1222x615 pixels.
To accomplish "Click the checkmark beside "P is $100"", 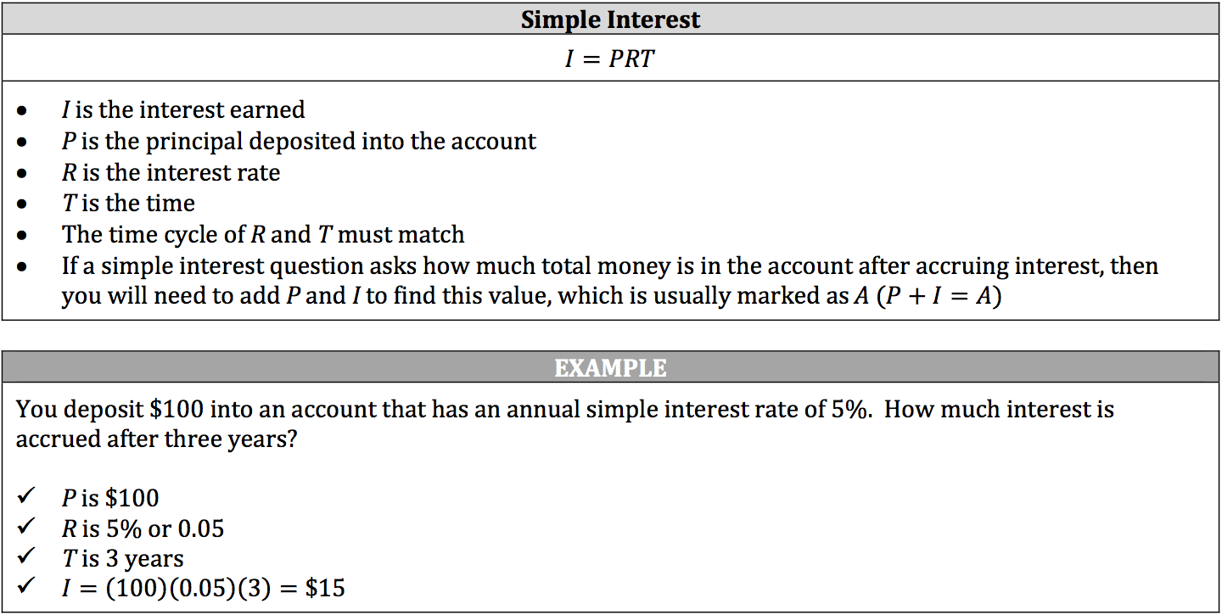I will (25, 498).
